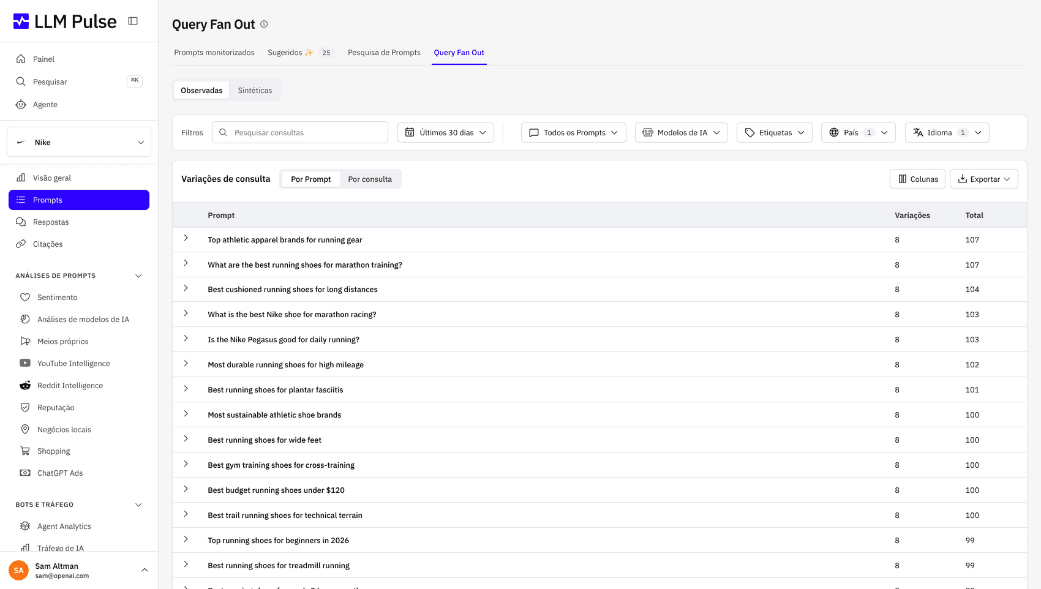Expand Best running shoes for plantar fasciitis

pyautogui.click(x=186, y=388)
